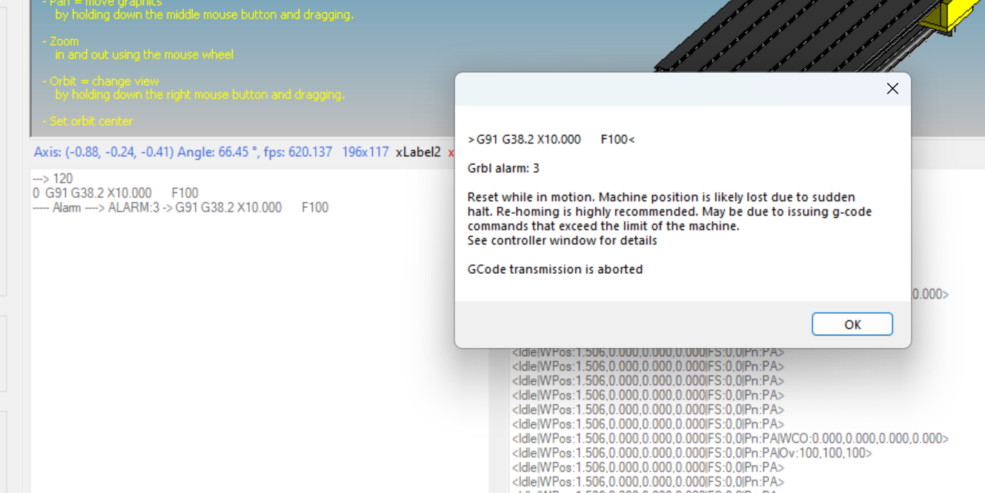Click OK to dismiss the Grbl alarm dialog

coord(852,324)
